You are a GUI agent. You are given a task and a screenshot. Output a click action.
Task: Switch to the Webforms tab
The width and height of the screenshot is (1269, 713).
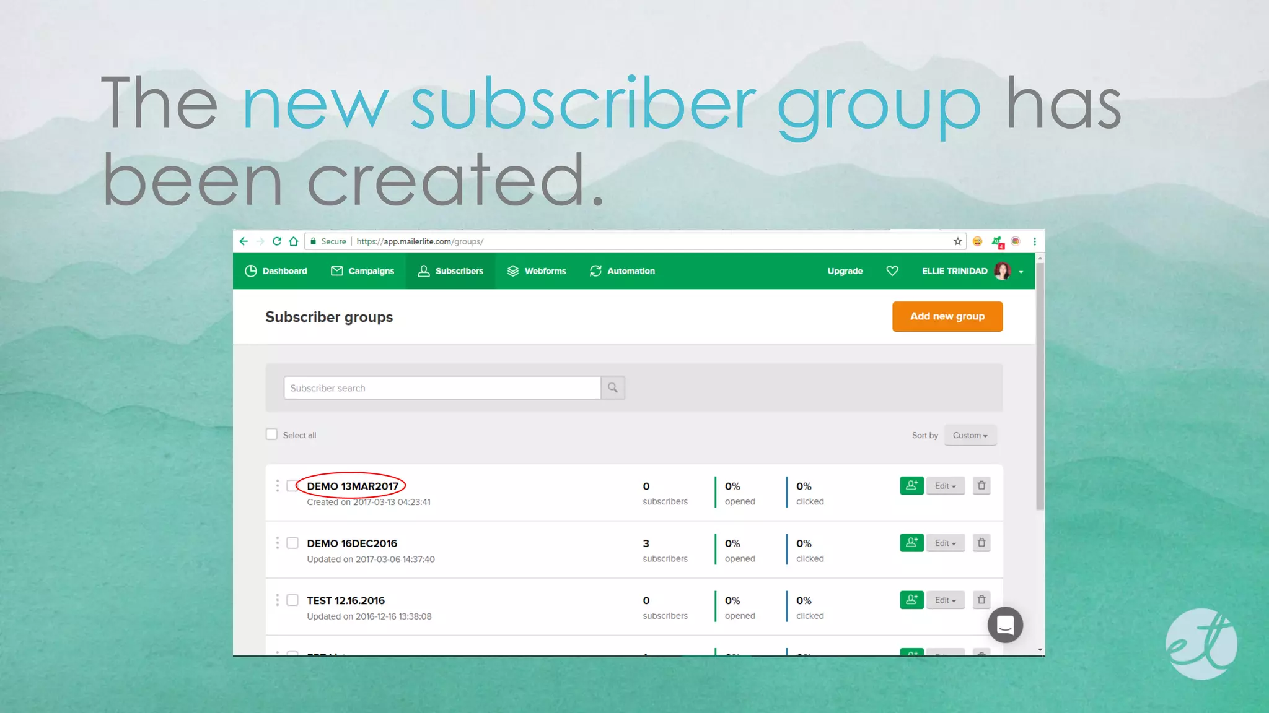tap(537, 270)
